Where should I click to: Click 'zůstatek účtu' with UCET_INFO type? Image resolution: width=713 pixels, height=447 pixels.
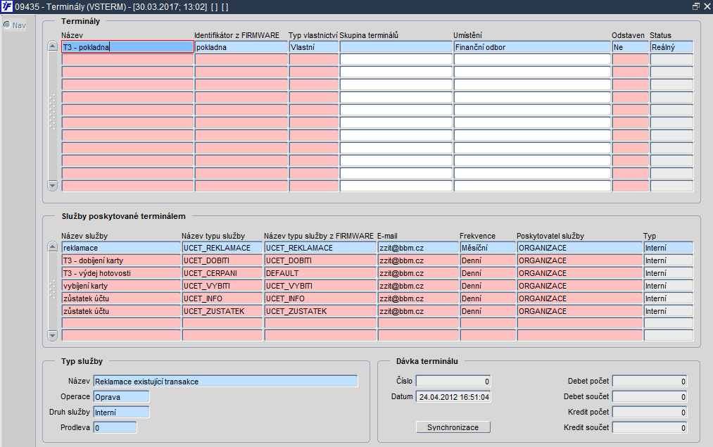point(121,298)
